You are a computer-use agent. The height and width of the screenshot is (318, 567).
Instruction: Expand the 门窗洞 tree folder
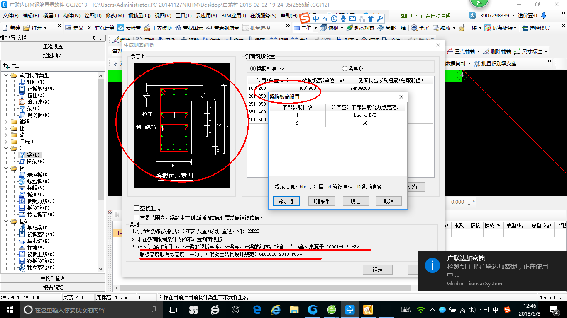(x=6, y=142)
